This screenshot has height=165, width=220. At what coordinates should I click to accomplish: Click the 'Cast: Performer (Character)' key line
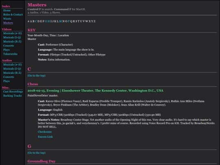click(x=55, y=45)
